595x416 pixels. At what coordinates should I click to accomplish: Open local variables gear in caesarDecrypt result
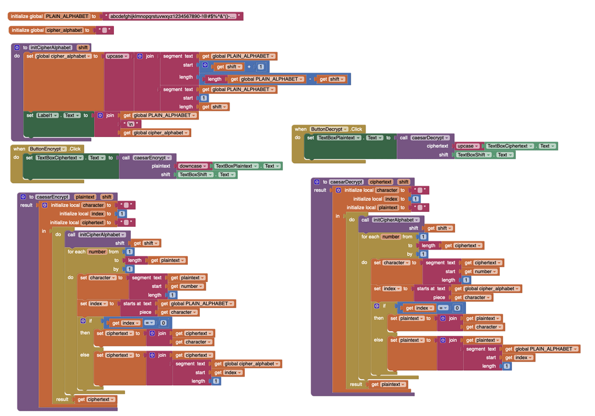tap(338, 190)
